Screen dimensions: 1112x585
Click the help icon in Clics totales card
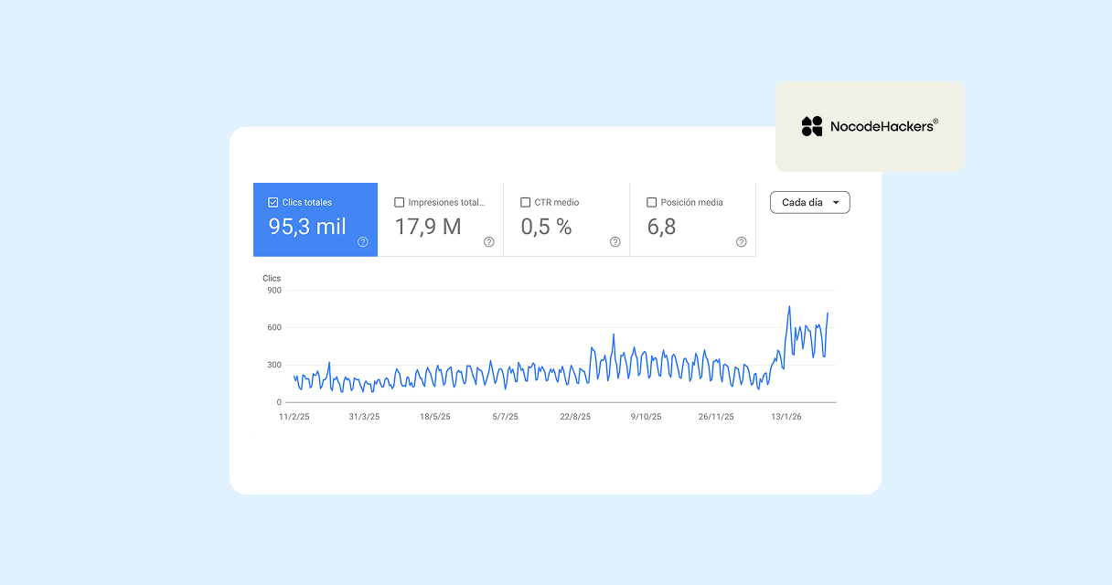click(x=363, y=242)
